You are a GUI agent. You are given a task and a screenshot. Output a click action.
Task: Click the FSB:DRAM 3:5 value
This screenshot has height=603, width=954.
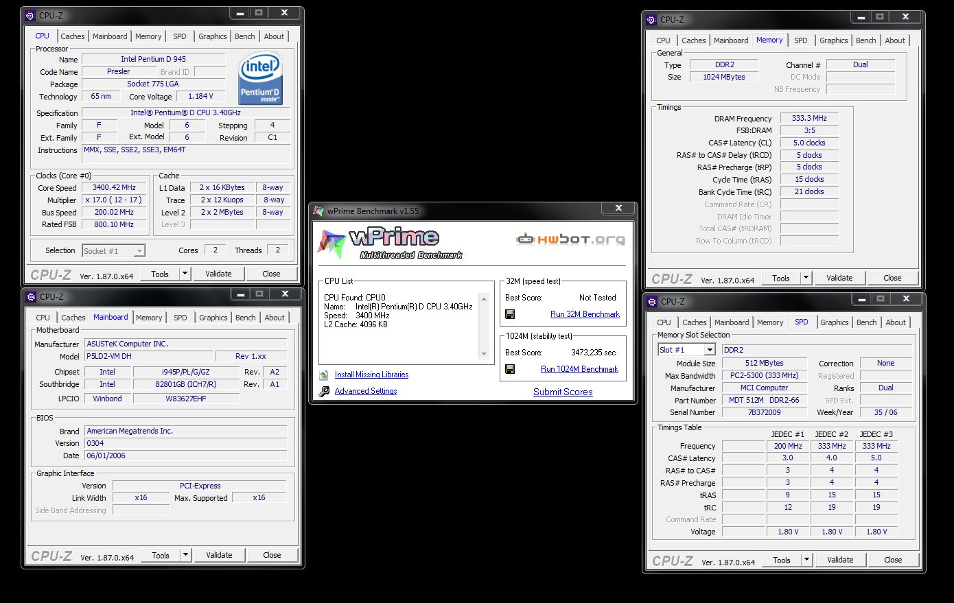click(809, 130)
